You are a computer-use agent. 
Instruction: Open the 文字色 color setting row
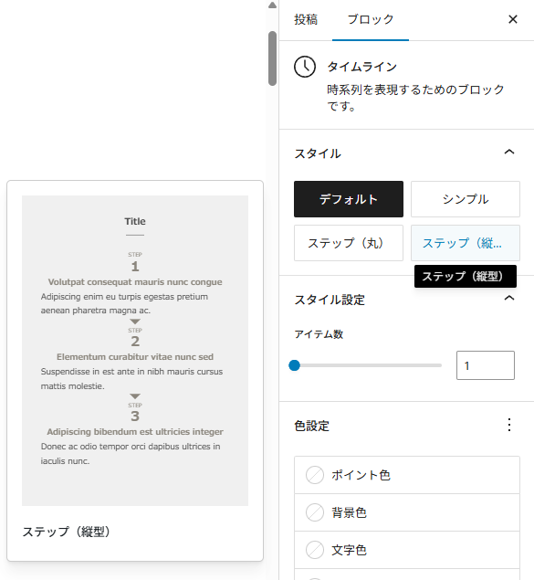tap(407, 550)
